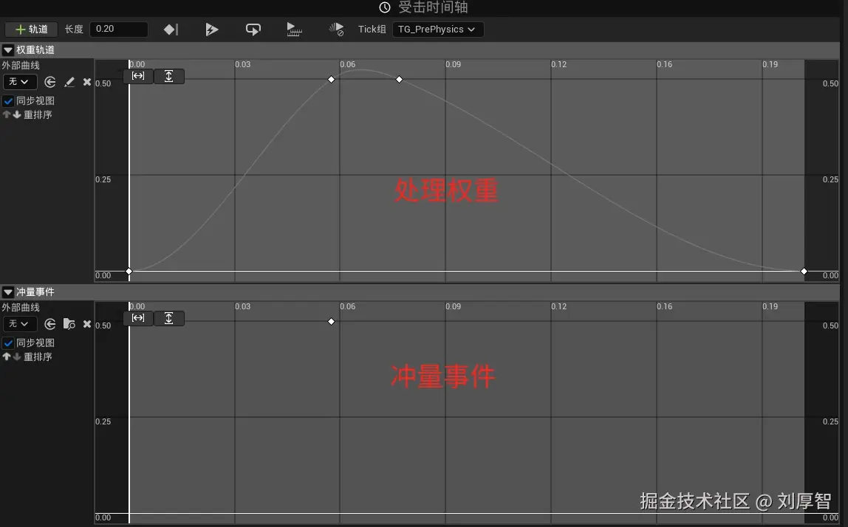
Task: Edit the 长度 value field showing 0.20
Action: coord(118,30)
